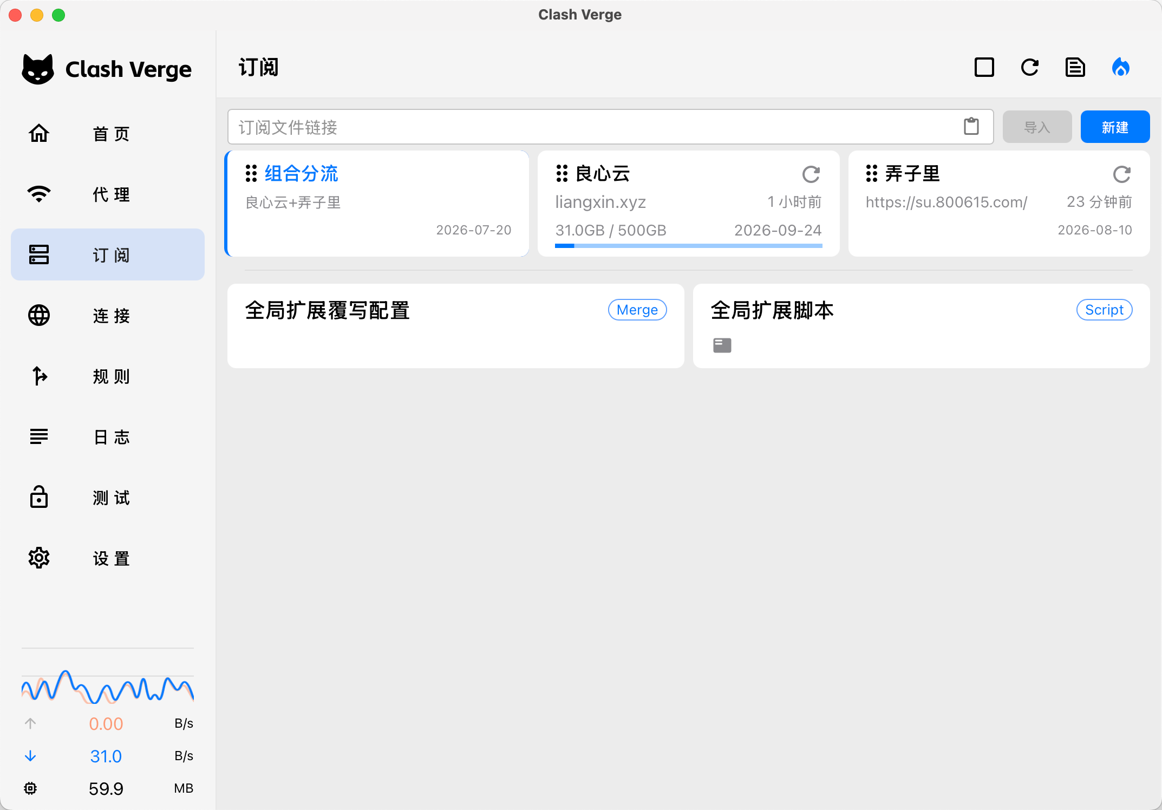1162x810 pixels.
Task: Click the 0.00 upload speed value
Action: coord(106,723)
